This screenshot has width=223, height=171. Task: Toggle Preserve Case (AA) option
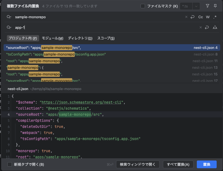click(215, 27)
